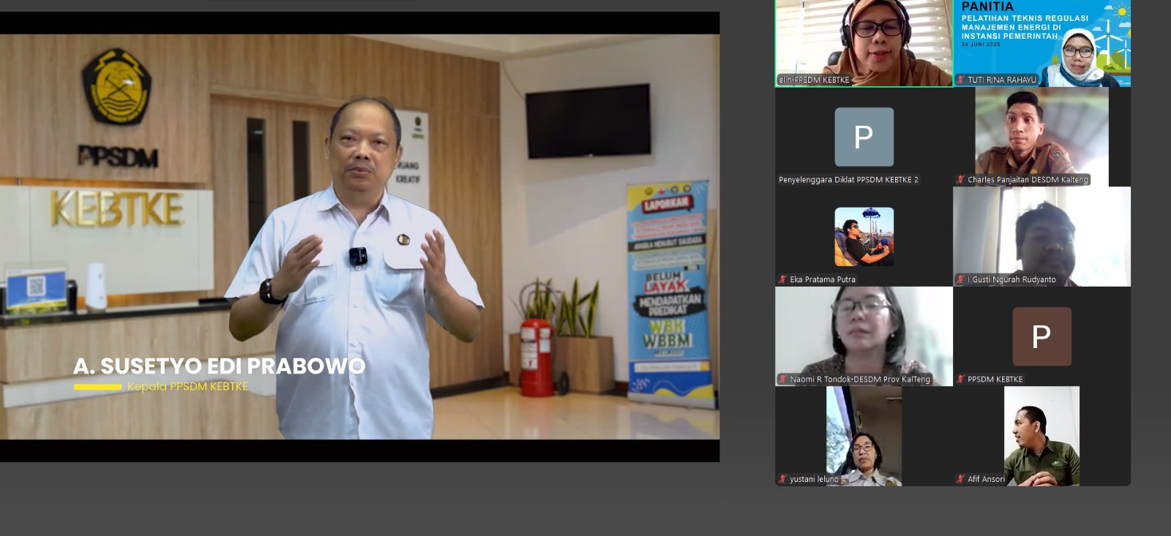
Task: Click the muted mic icon beside I Gusti Ngurah Rudyanto
Action: pos(961,279)
